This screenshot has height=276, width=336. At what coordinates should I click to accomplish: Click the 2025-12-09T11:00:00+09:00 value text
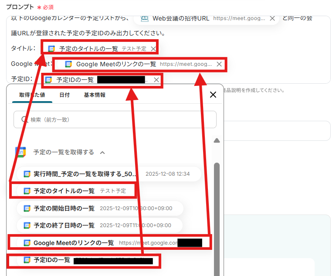pos(136,225)
